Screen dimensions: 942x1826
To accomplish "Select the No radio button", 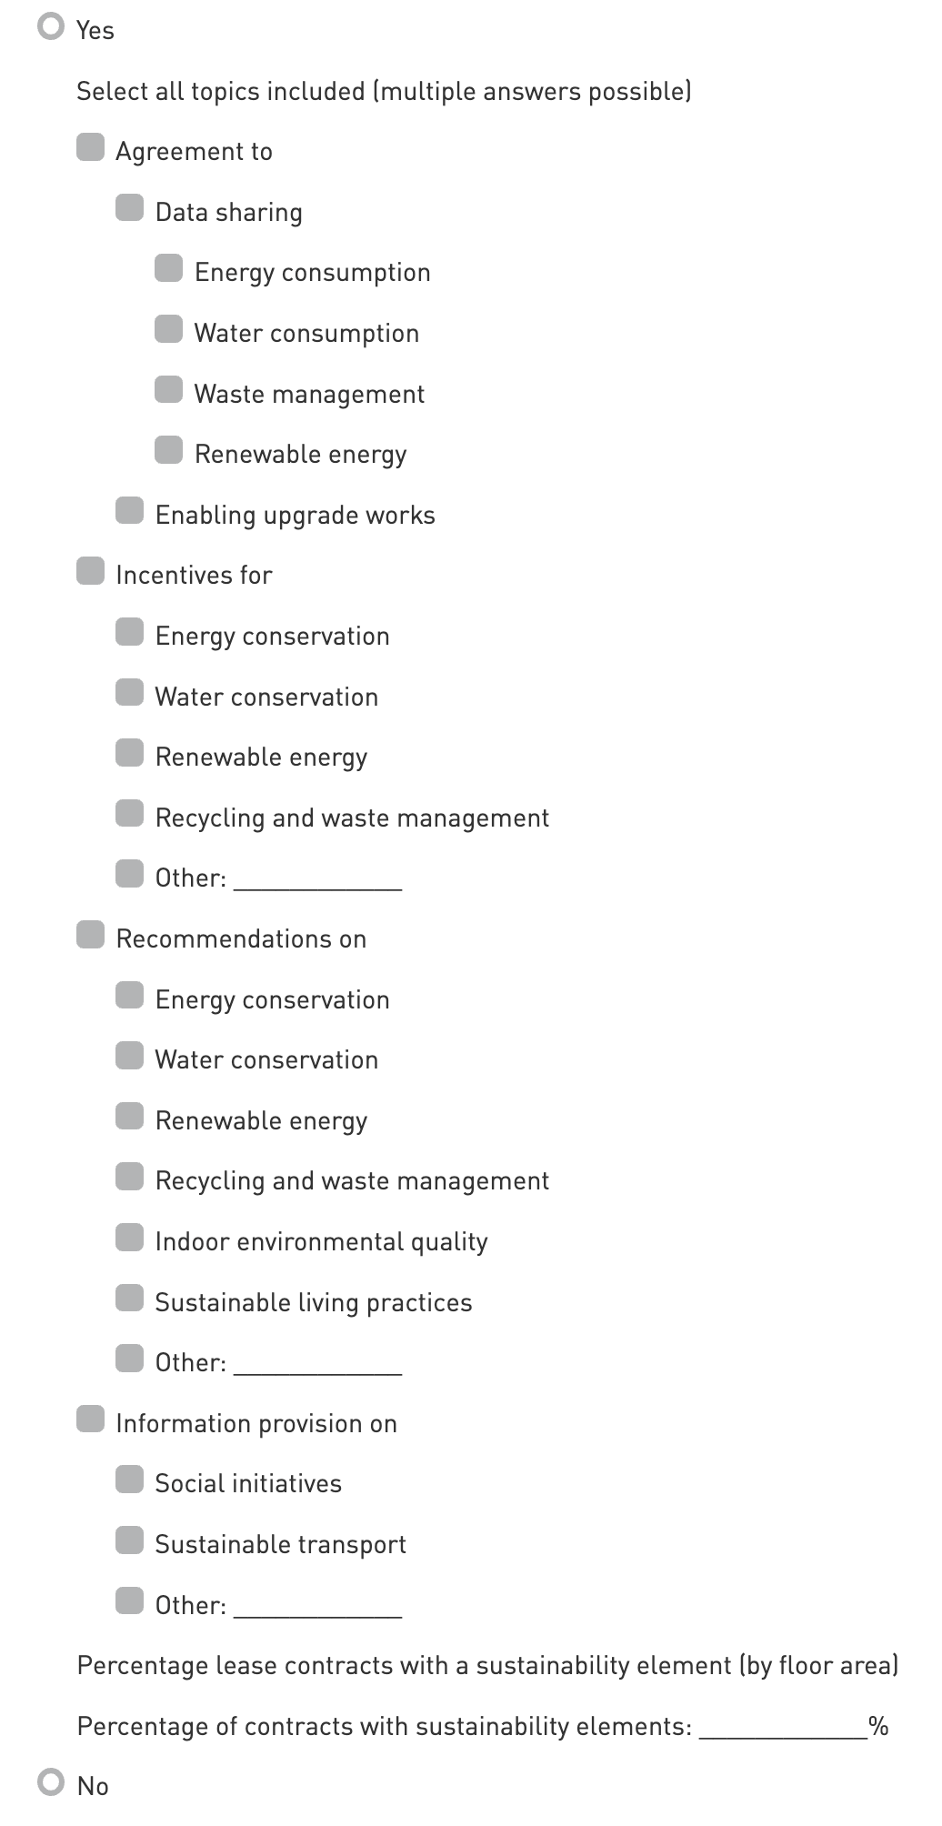I will click(x=51, y=1782).
